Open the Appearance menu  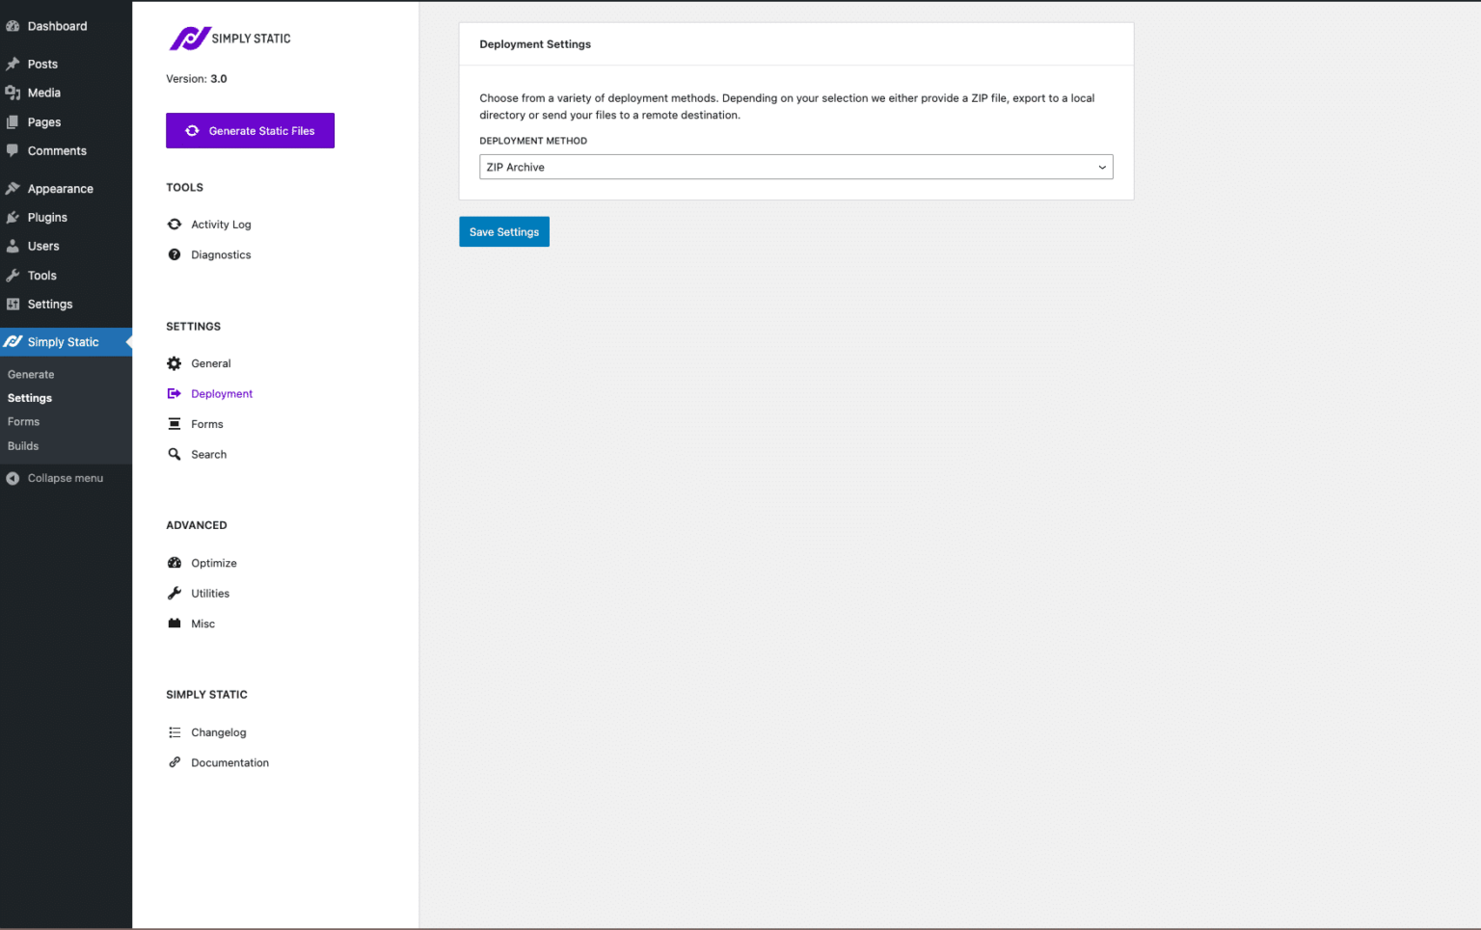coord(58,188)
